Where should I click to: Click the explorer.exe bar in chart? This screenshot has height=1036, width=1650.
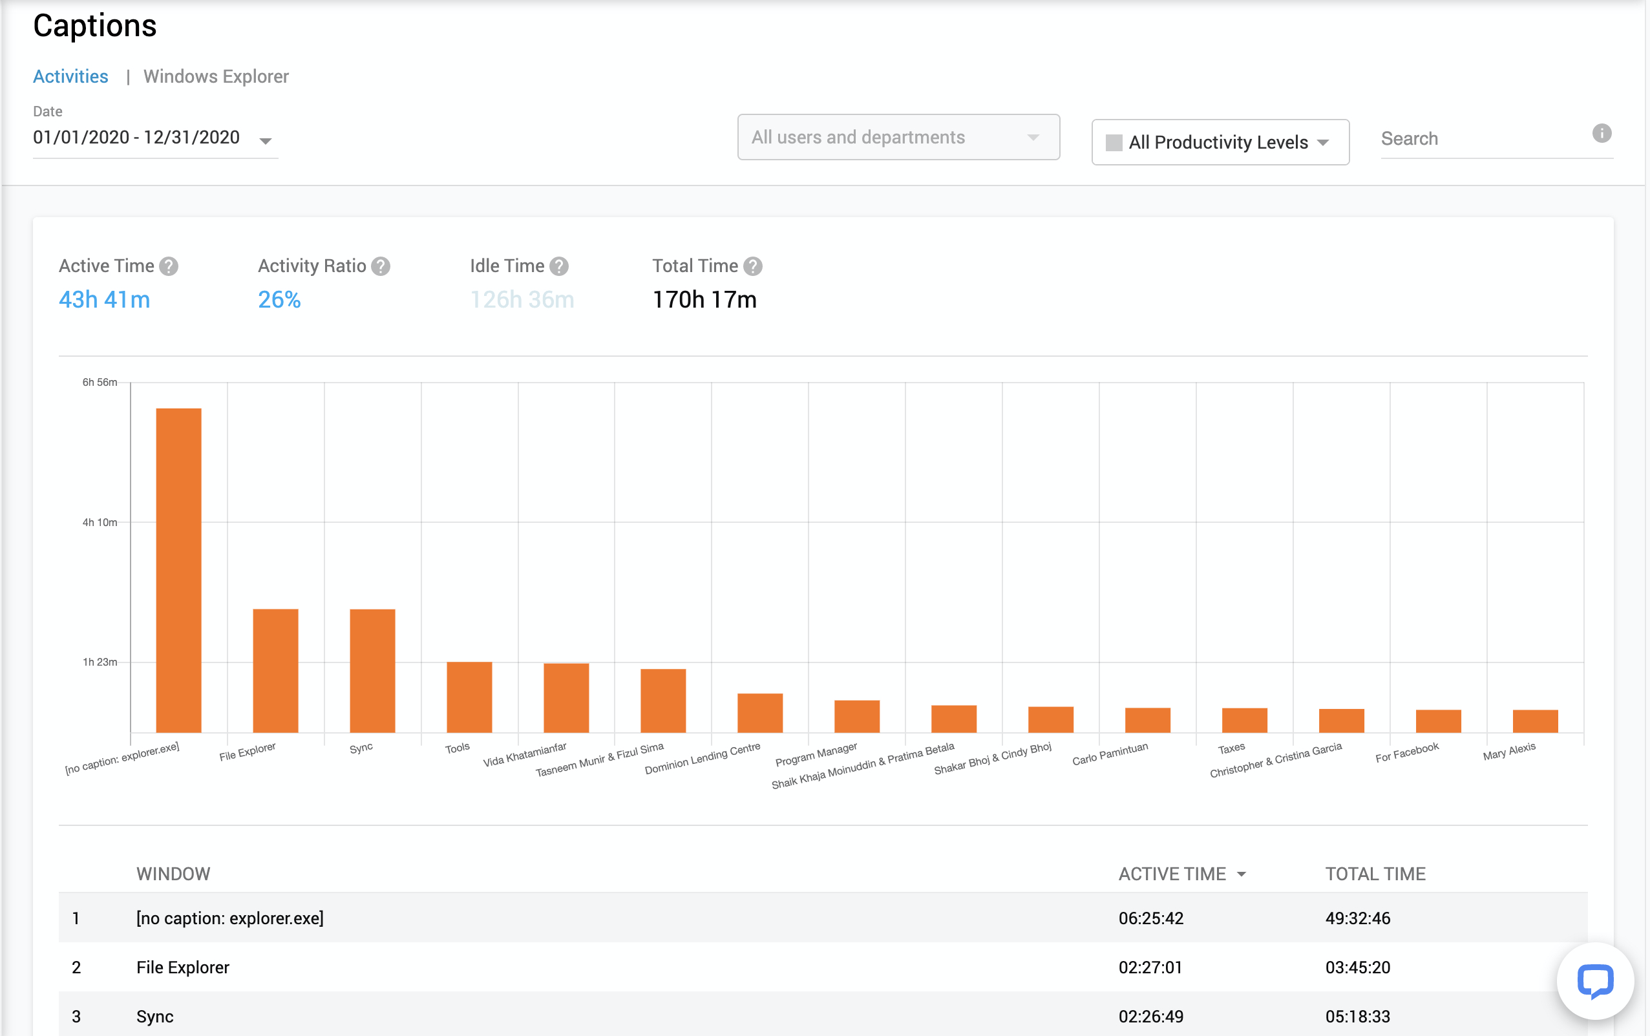click(x=179, y=570)
